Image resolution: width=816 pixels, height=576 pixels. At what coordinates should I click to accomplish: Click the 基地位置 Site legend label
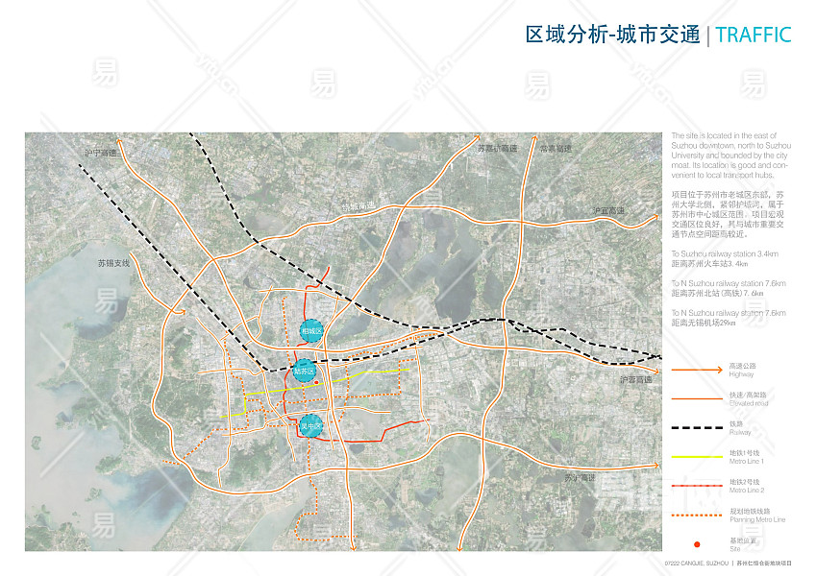[743, 544]
